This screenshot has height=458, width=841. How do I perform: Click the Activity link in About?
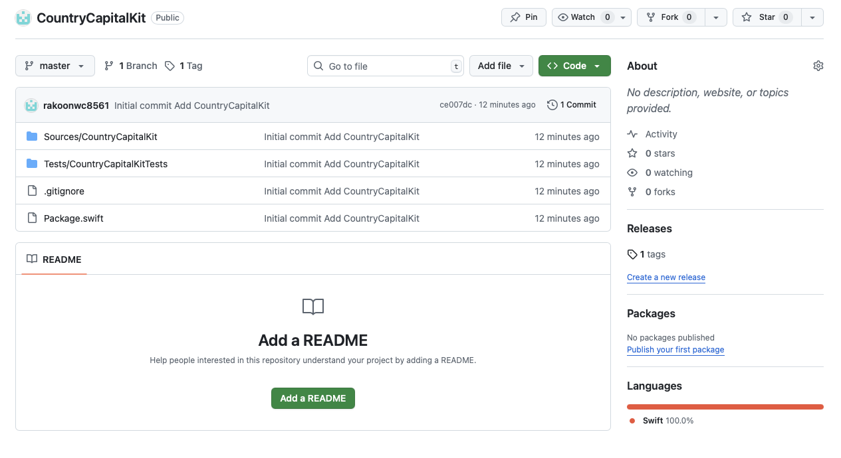tap(661, 134)
